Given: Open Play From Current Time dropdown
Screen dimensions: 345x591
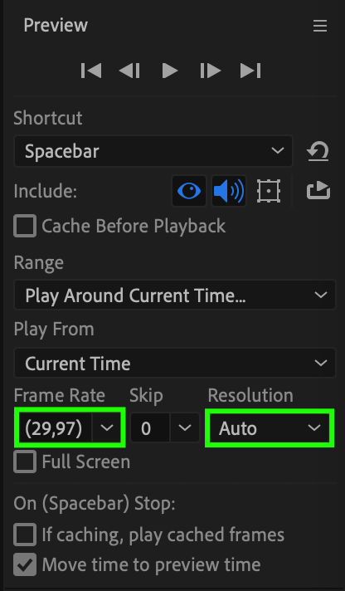Looking at the screenshot, I should [175, 363].
